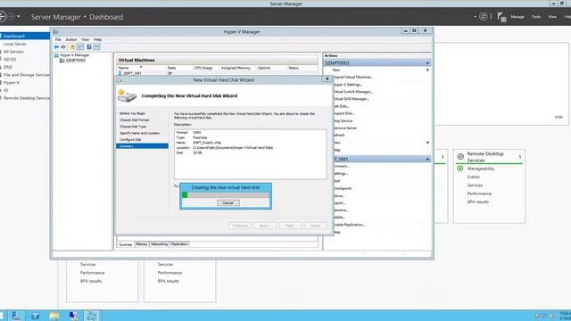Expand the New submenu arrow in Actions
Image resolution: width=571 pixels, height=321 pixels.
click(x=427, y=70)
